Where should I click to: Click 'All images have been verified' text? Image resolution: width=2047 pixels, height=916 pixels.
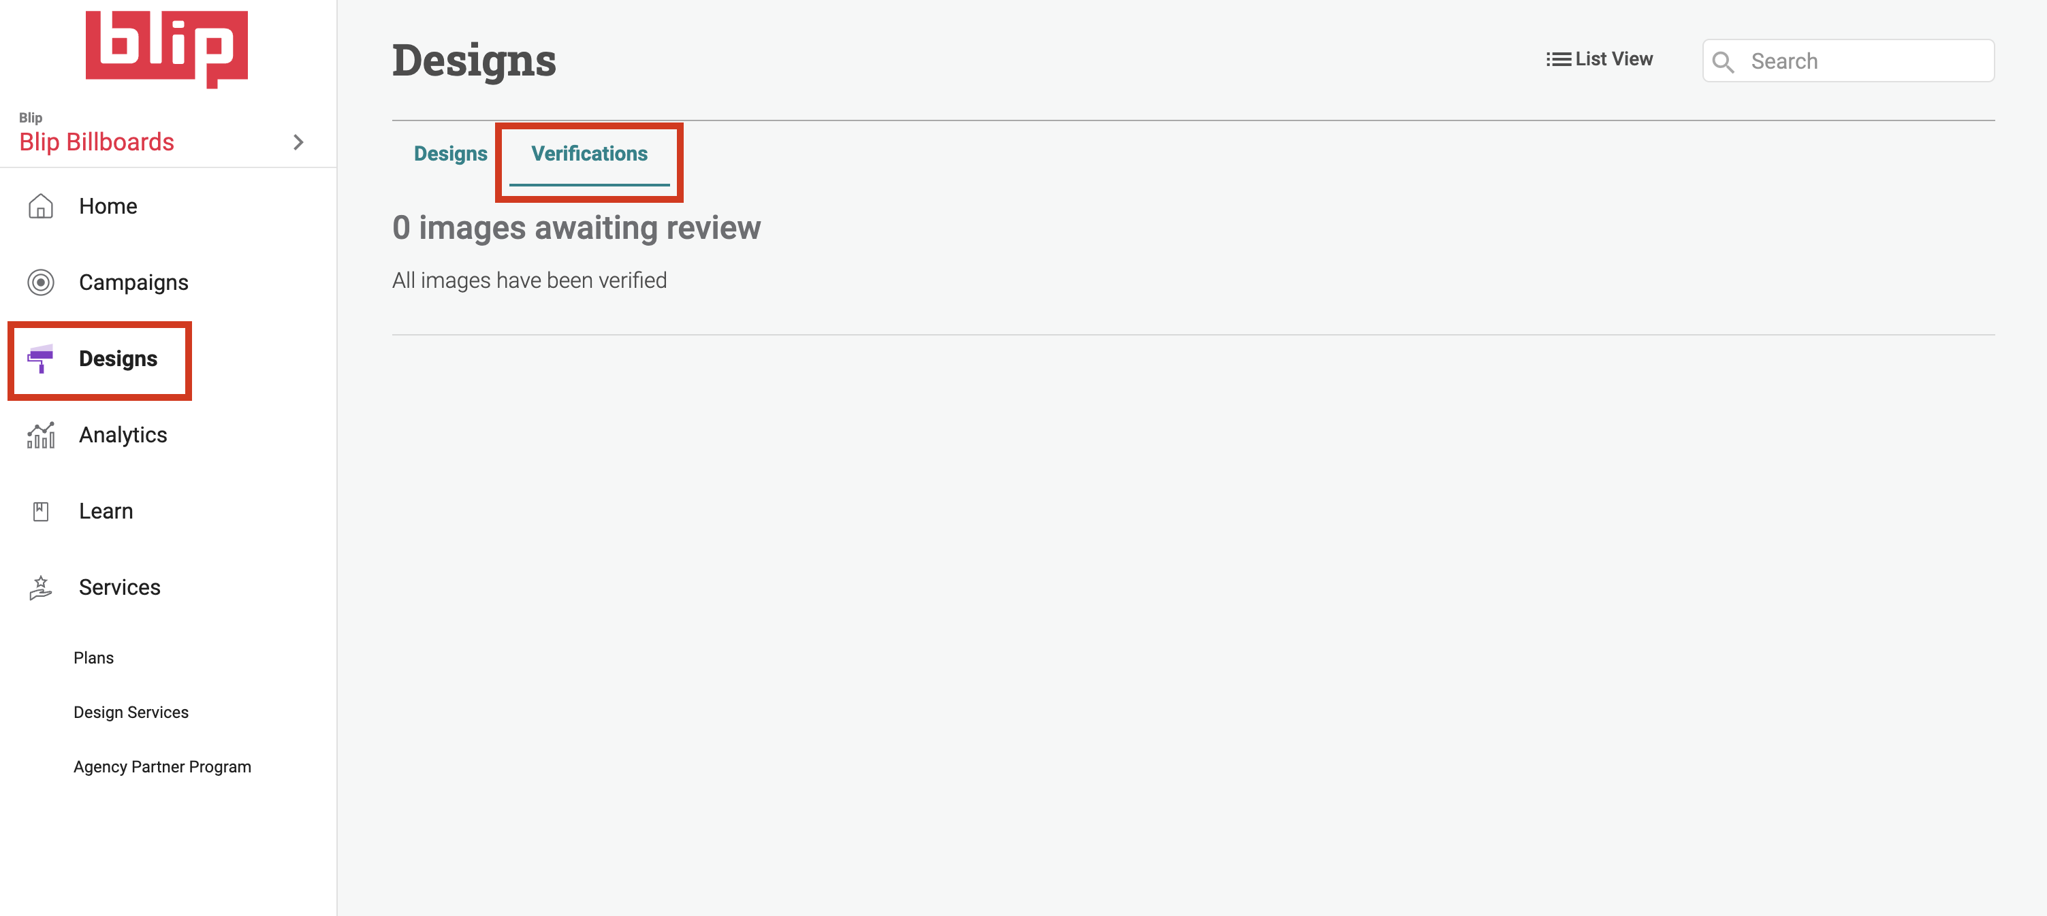pyautogui.click(x=529, y=280)
